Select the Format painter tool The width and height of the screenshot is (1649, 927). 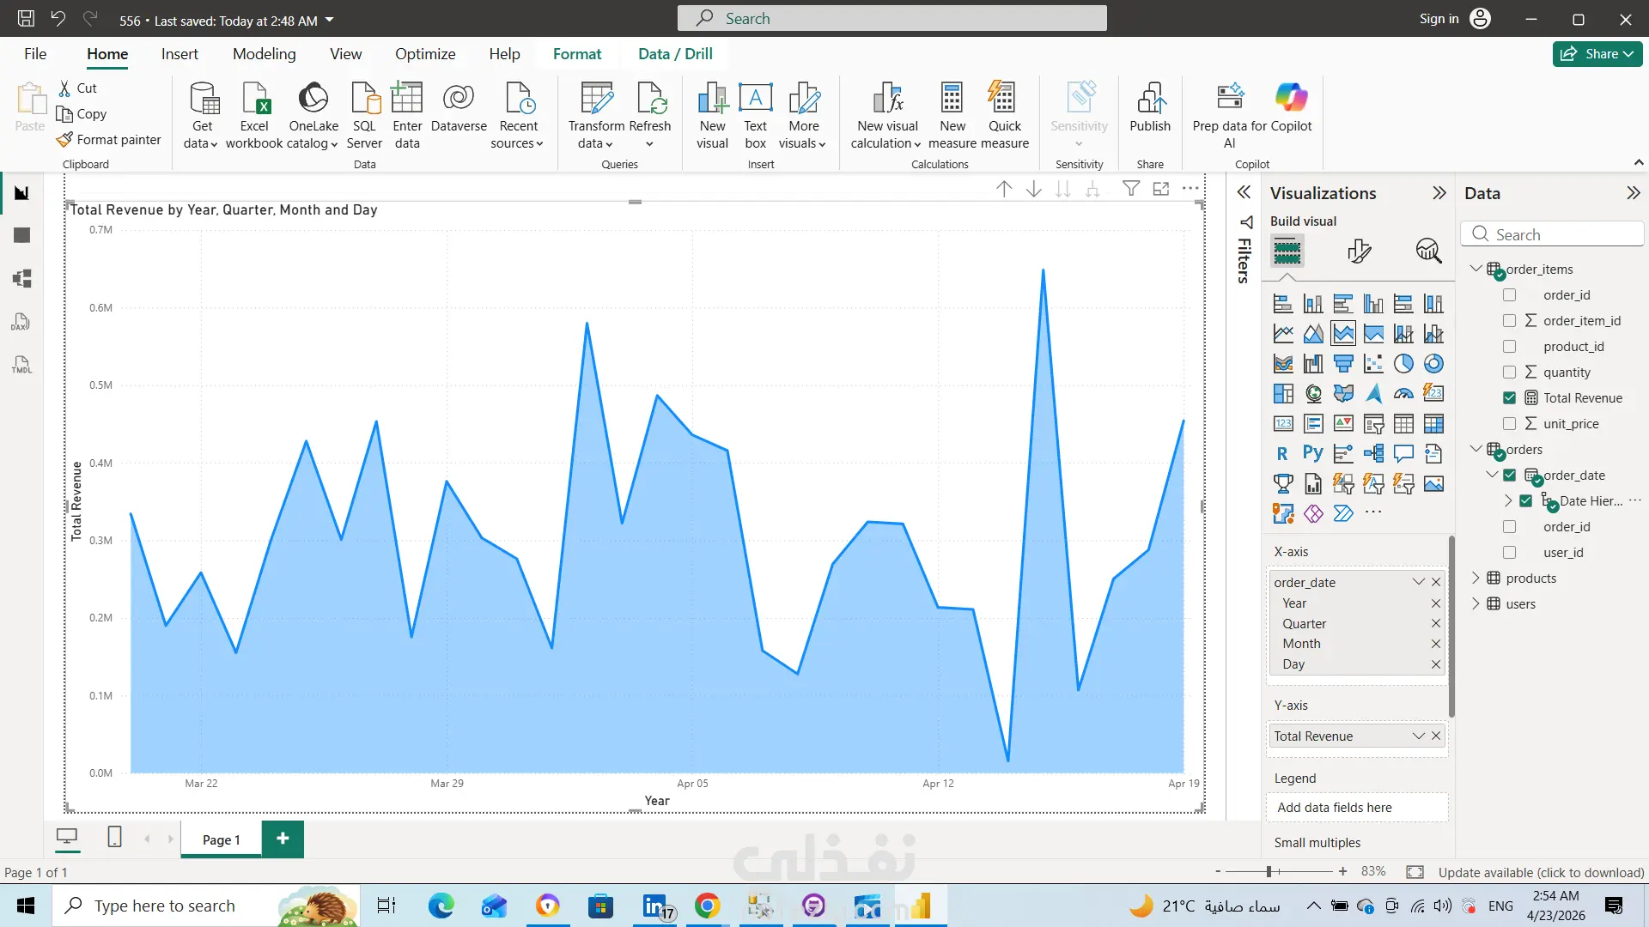109,139
